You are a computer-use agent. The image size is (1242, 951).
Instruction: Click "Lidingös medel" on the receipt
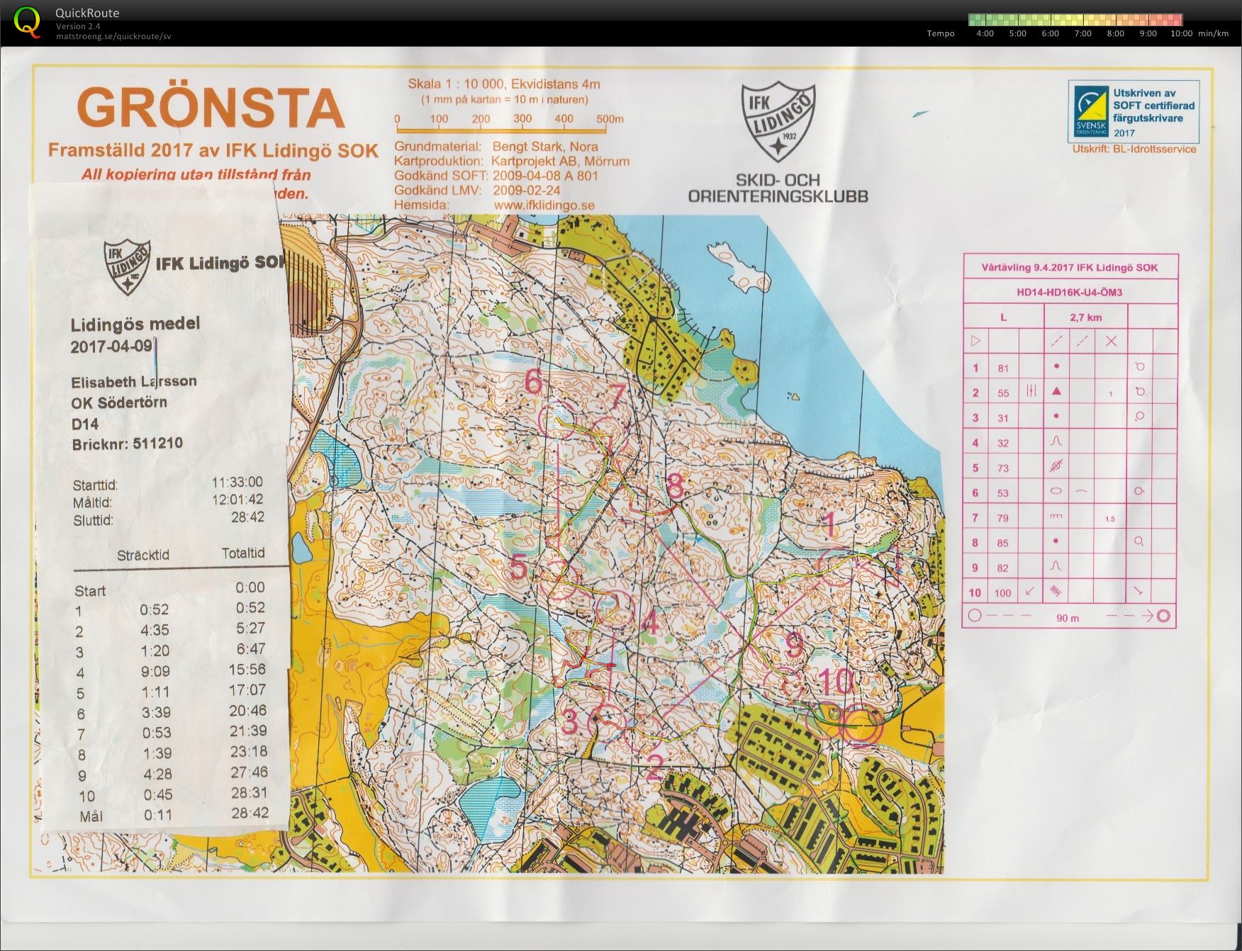pyautogui.click(x=135, y=325)
